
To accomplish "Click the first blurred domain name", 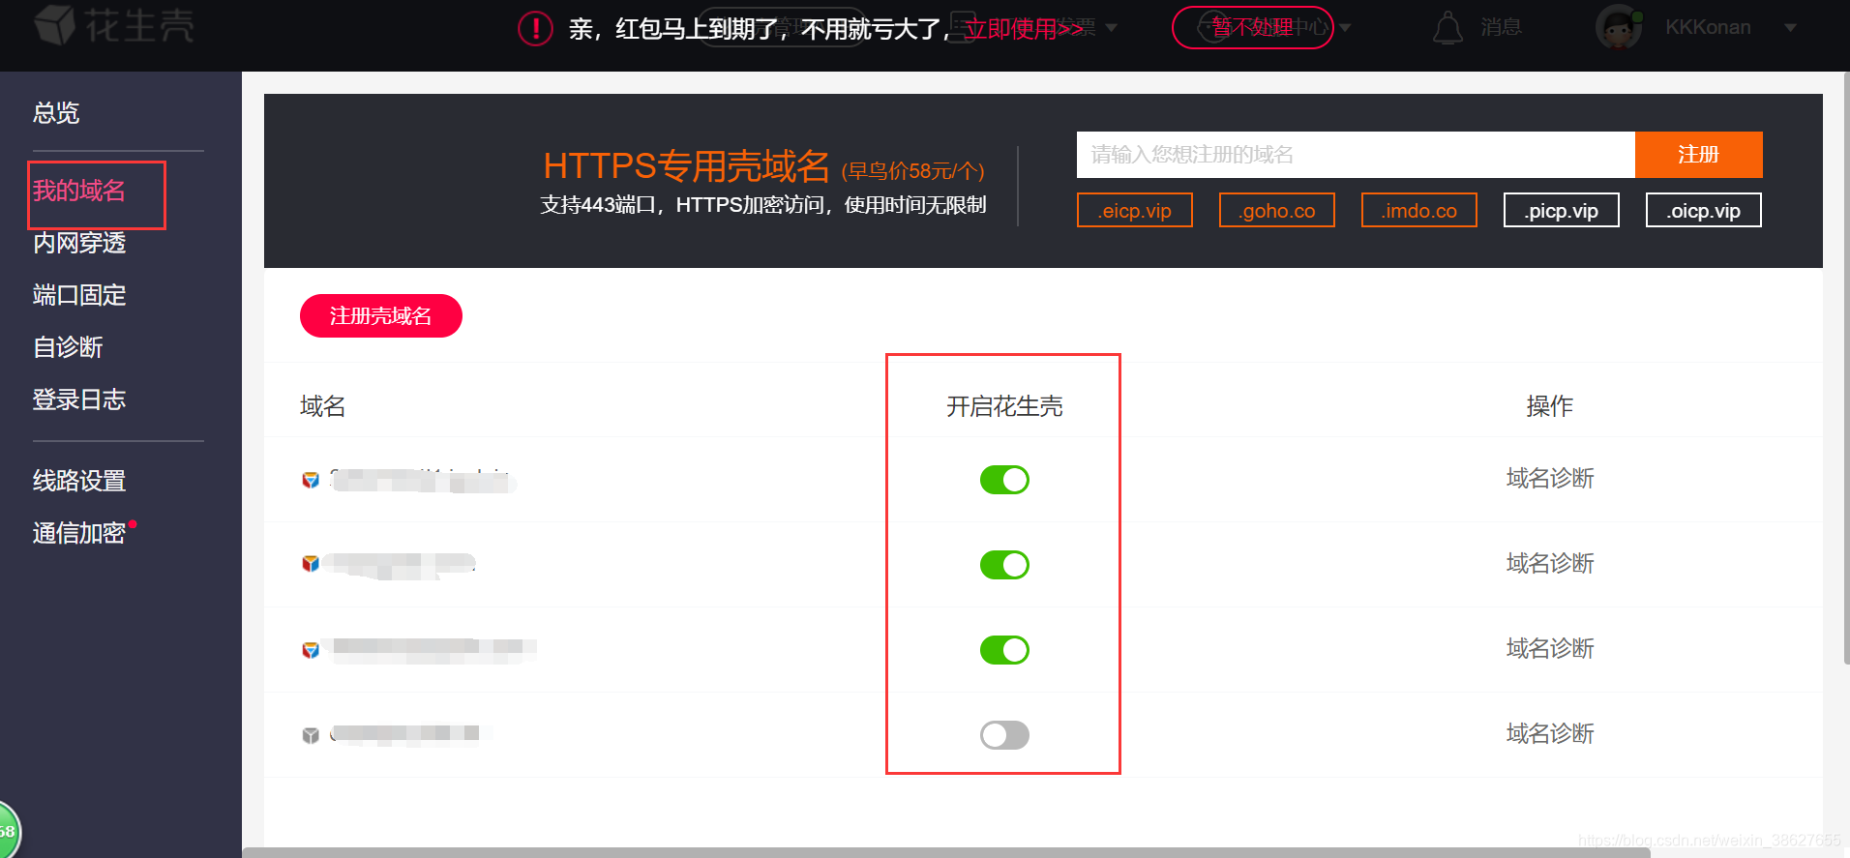I will [x=422, y=480].
